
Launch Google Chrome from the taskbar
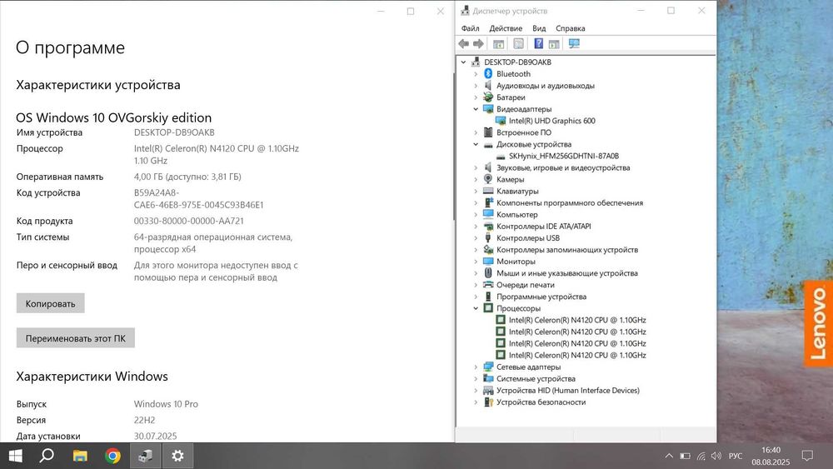pos(112,456)
